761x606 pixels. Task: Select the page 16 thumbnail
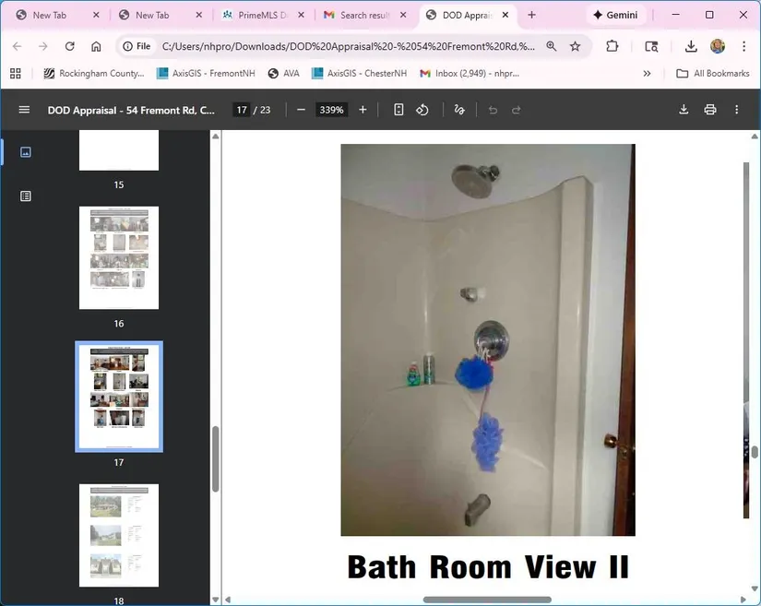tap(119, 257)
